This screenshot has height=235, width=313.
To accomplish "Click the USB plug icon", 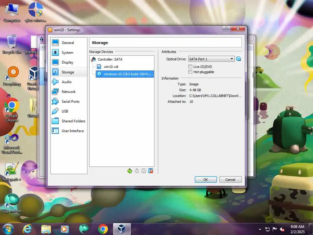I will [x=55, y=111].
